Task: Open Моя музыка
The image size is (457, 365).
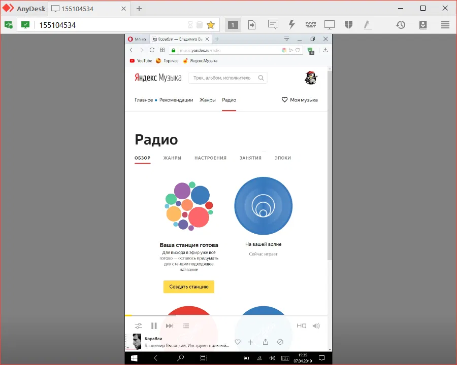Action: [x=300, y=100]
